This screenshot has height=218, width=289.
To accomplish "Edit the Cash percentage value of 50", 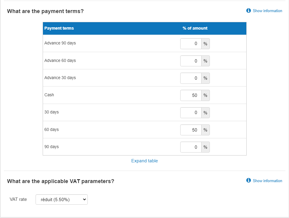I will [x=191, y=95].
